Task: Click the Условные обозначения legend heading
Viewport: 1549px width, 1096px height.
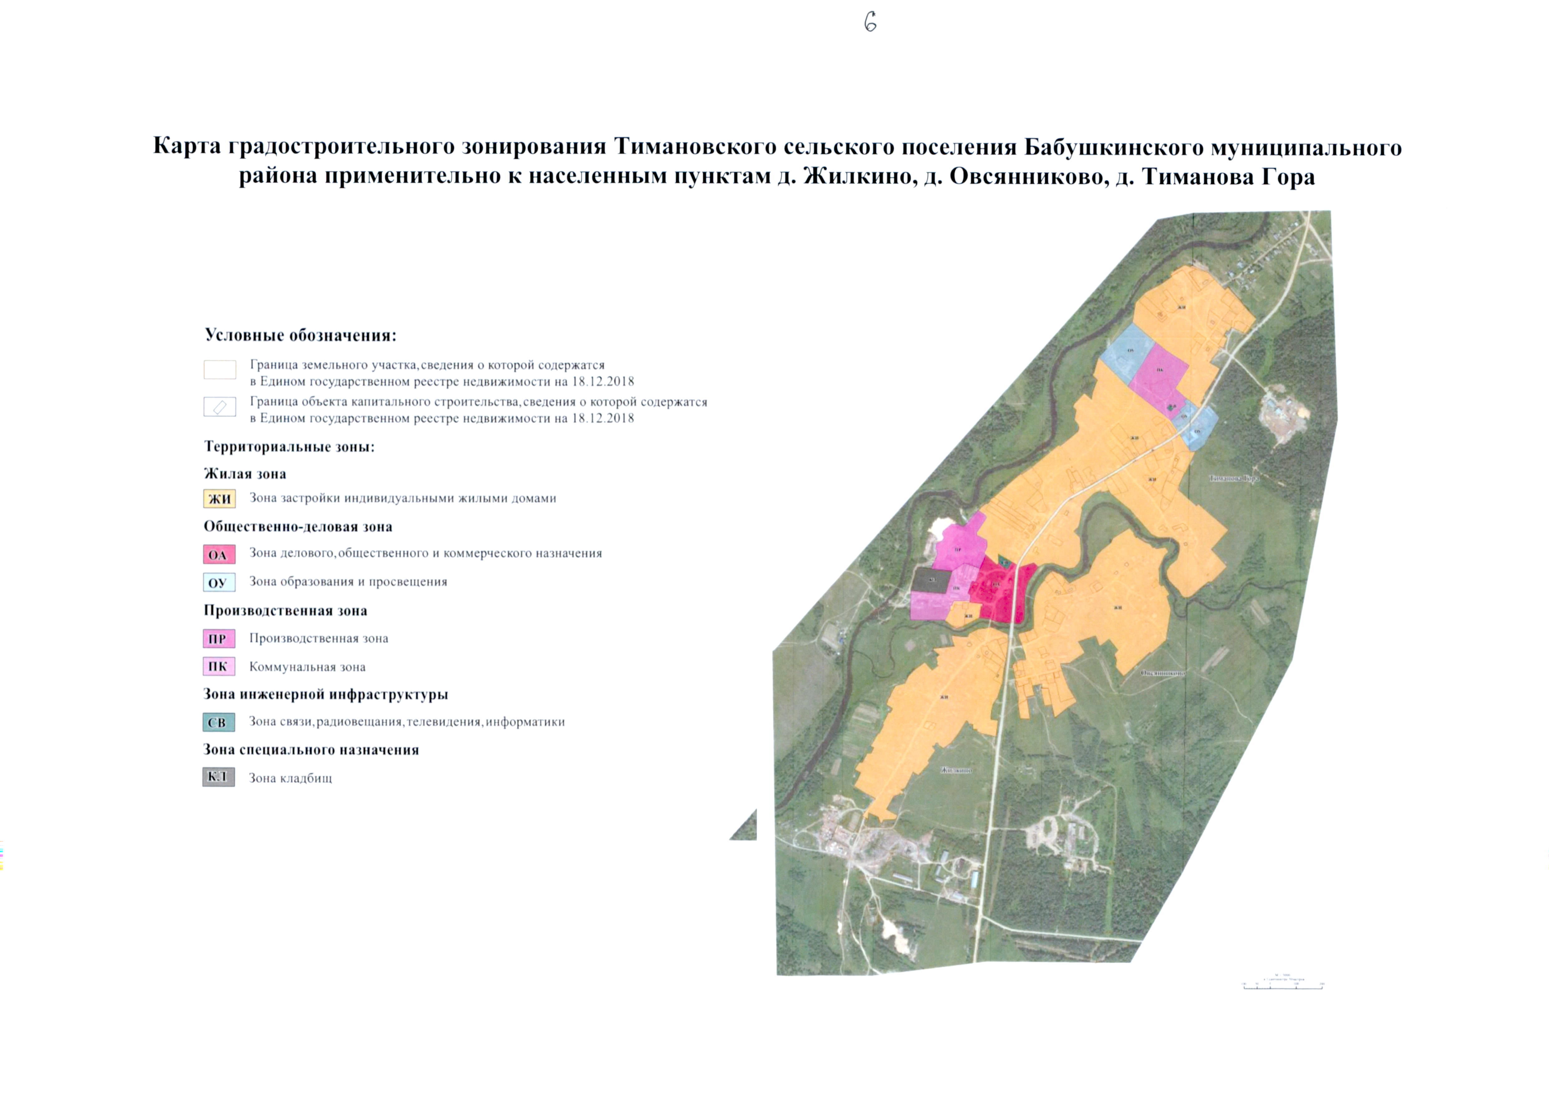Action: 300,336
